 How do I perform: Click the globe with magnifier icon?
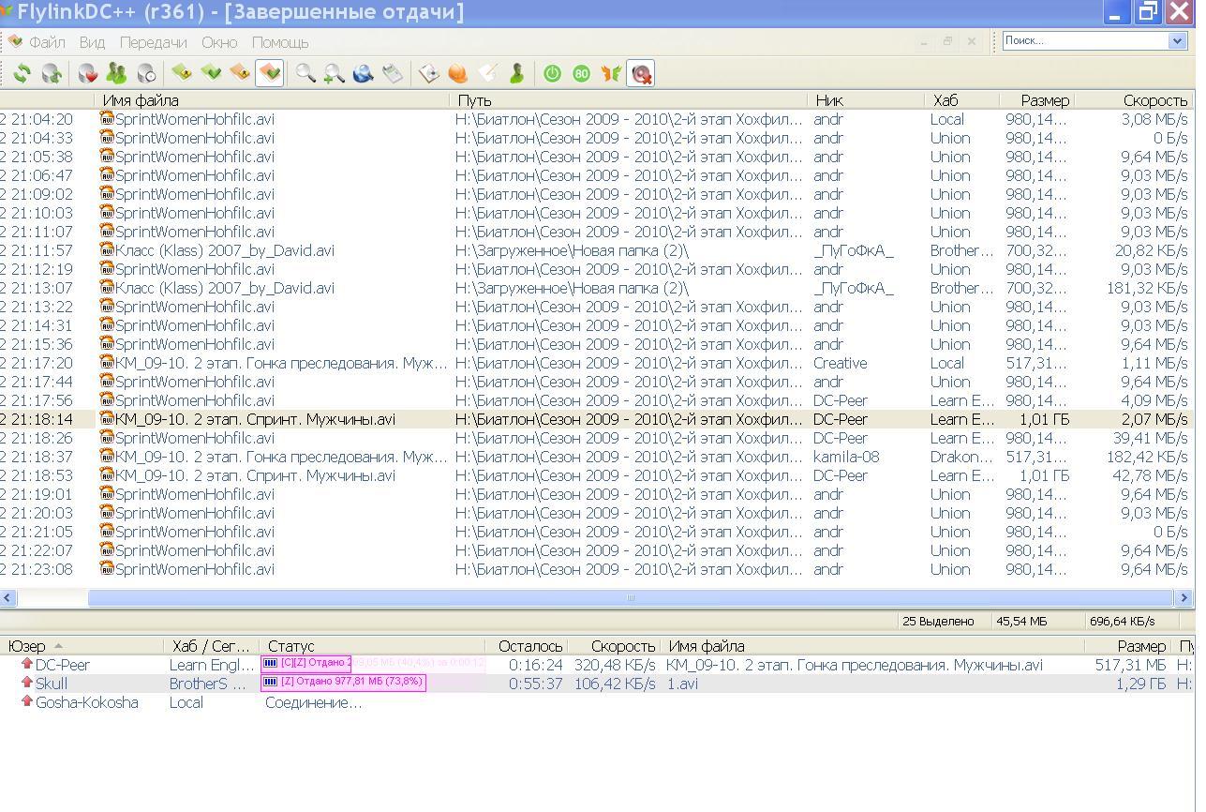click(x=363, y=73)
